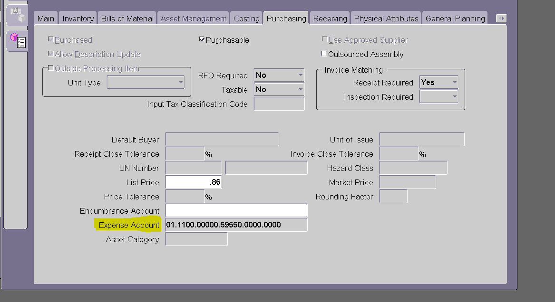Enable the Outsourced Assembly checkbox

click(x=324, y=54)
